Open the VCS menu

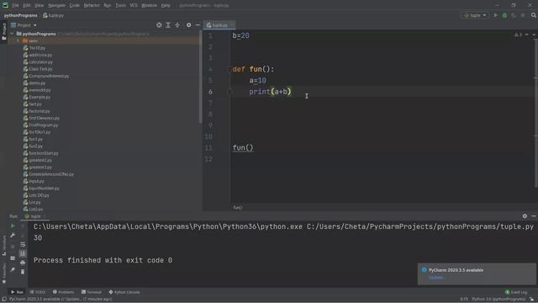click(134, 5)
